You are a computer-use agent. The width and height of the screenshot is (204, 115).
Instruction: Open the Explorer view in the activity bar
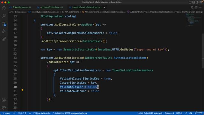click(4, 8)
